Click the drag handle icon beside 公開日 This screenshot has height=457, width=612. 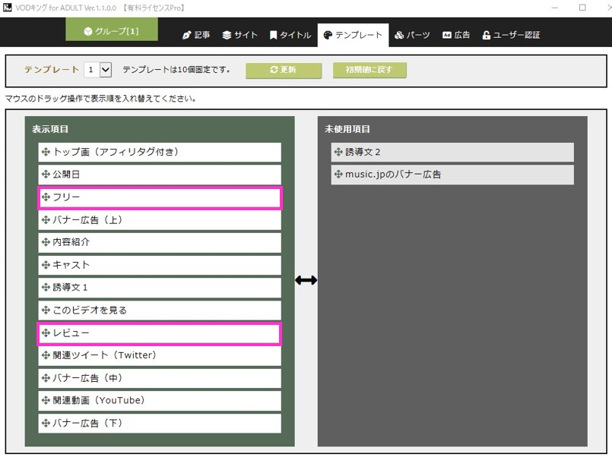(x=46, y=175)
